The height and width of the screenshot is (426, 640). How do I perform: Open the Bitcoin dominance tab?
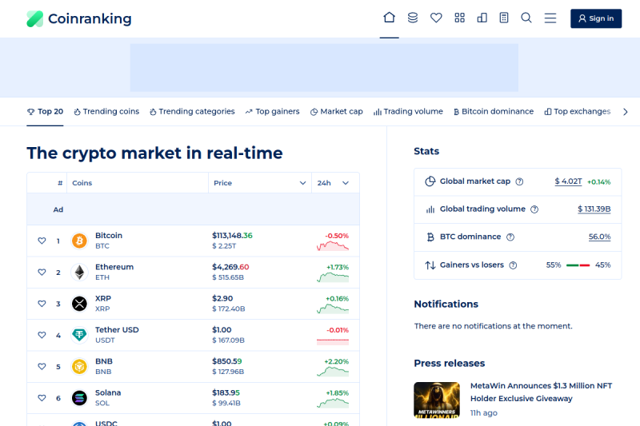(x=494, y=112)
